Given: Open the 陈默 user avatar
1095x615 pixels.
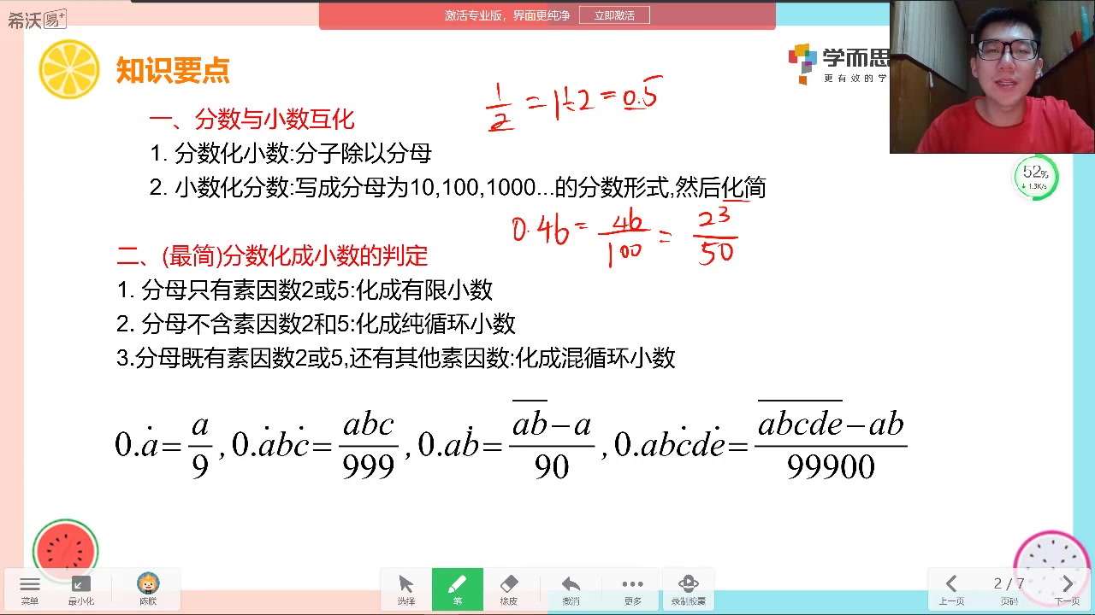Looking at the screenshot, I should point(148,589).
